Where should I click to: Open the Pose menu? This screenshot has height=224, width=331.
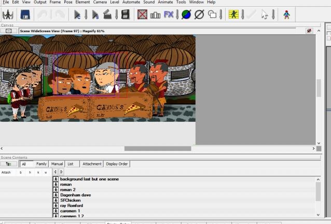tap(68, 2)
